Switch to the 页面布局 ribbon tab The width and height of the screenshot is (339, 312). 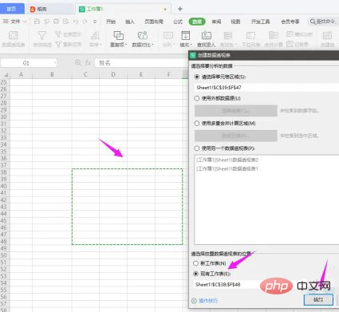(x=154, y=22)
